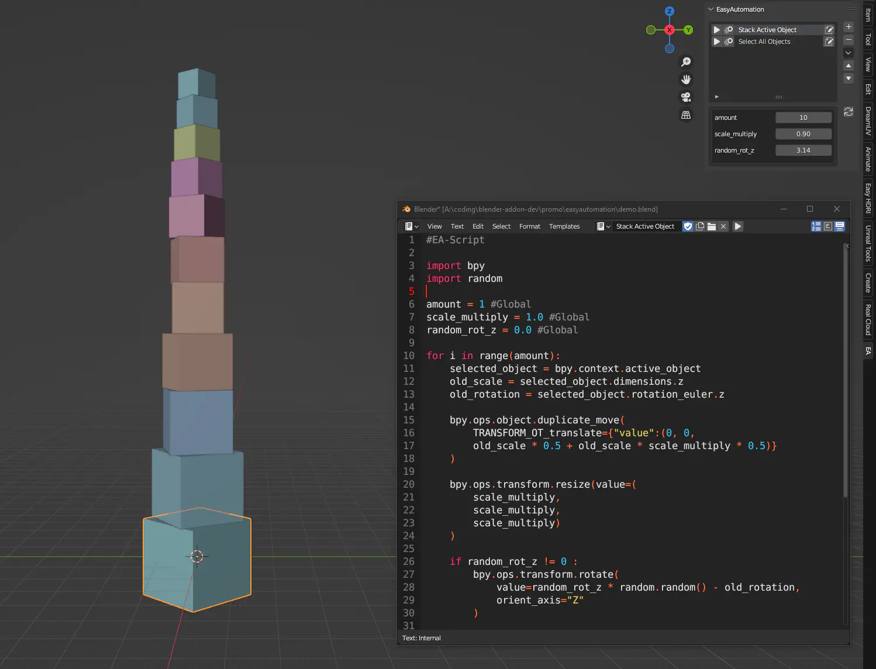Open the Format menu
This screenshot has width=876, height=669.
tap(529, 226)
